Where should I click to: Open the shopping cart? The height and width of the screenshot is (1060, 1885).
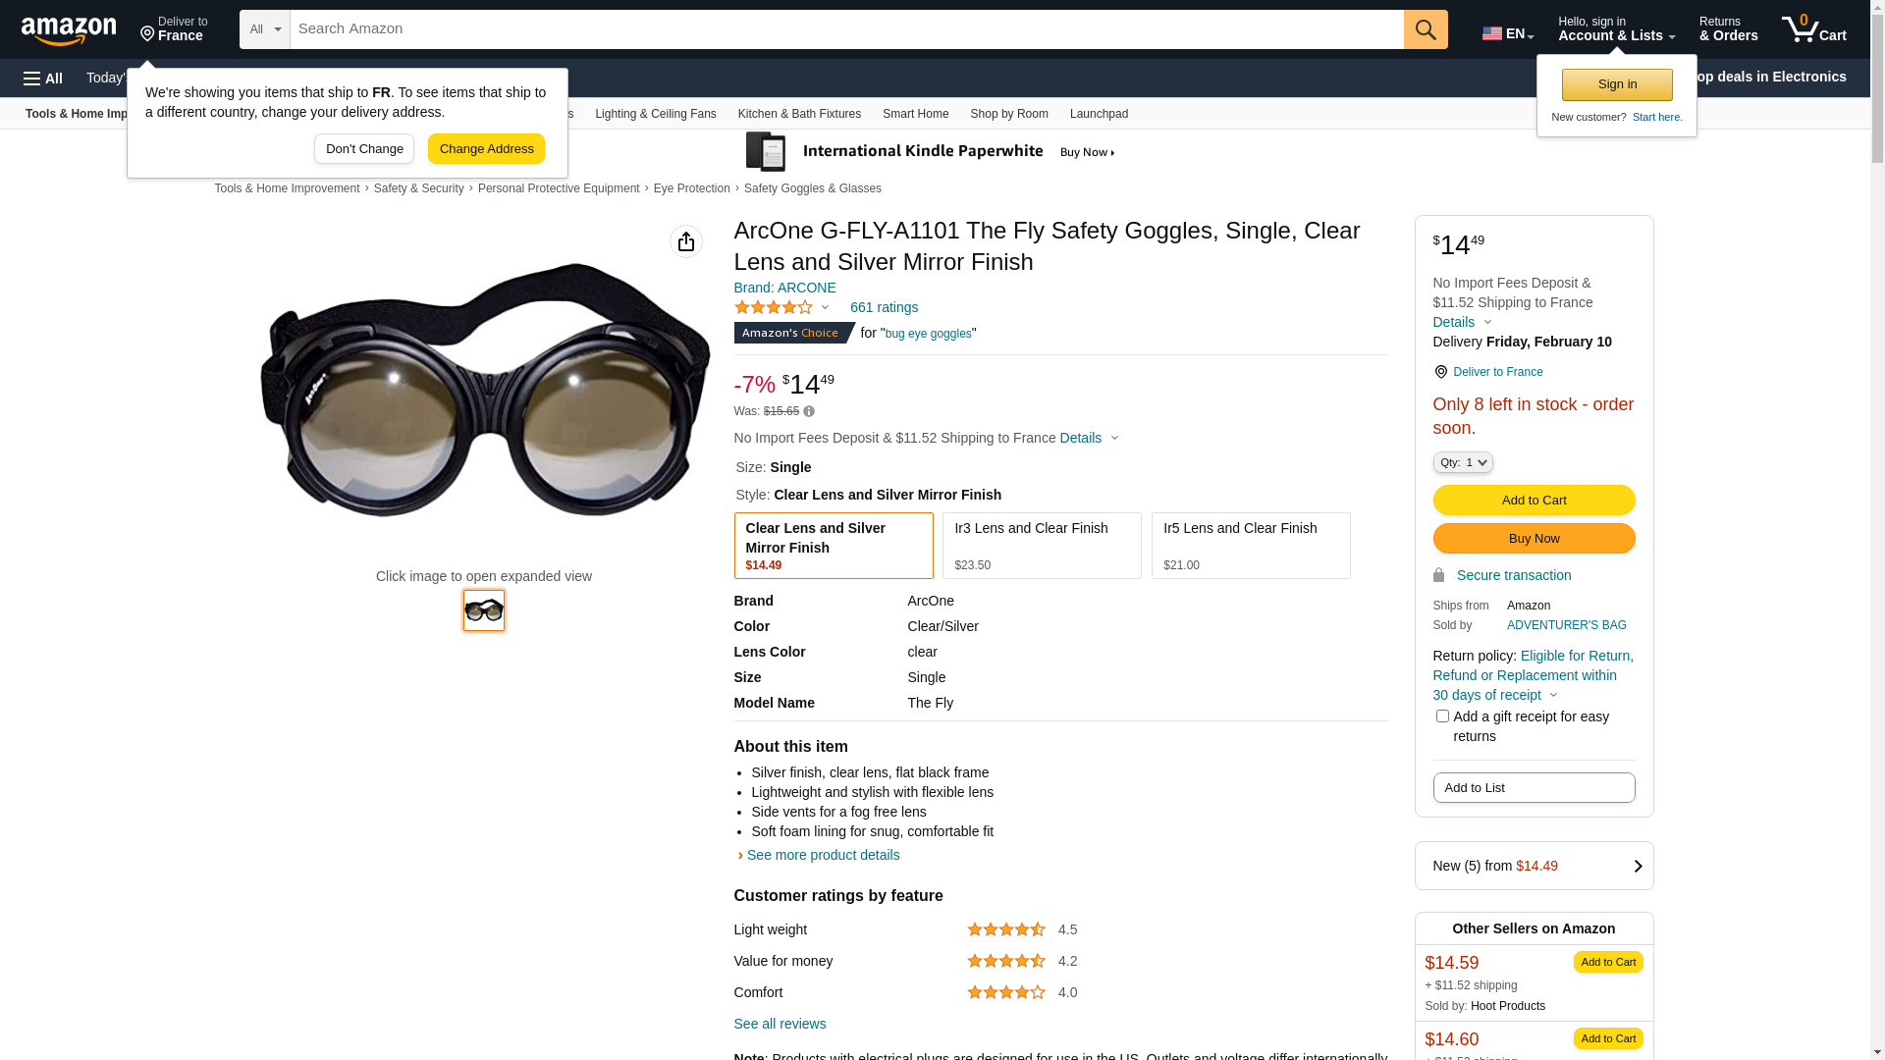1814,29
